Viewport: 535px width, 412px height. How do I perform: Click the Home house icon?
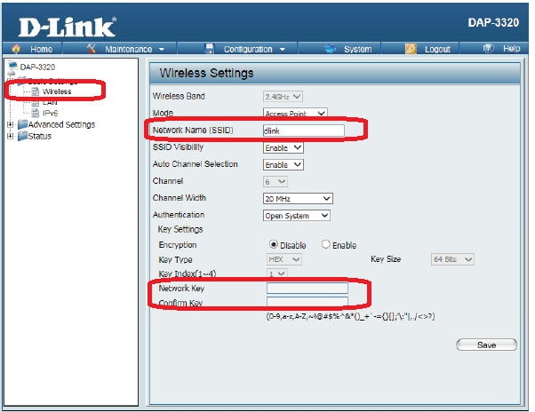tap(16, 49)
